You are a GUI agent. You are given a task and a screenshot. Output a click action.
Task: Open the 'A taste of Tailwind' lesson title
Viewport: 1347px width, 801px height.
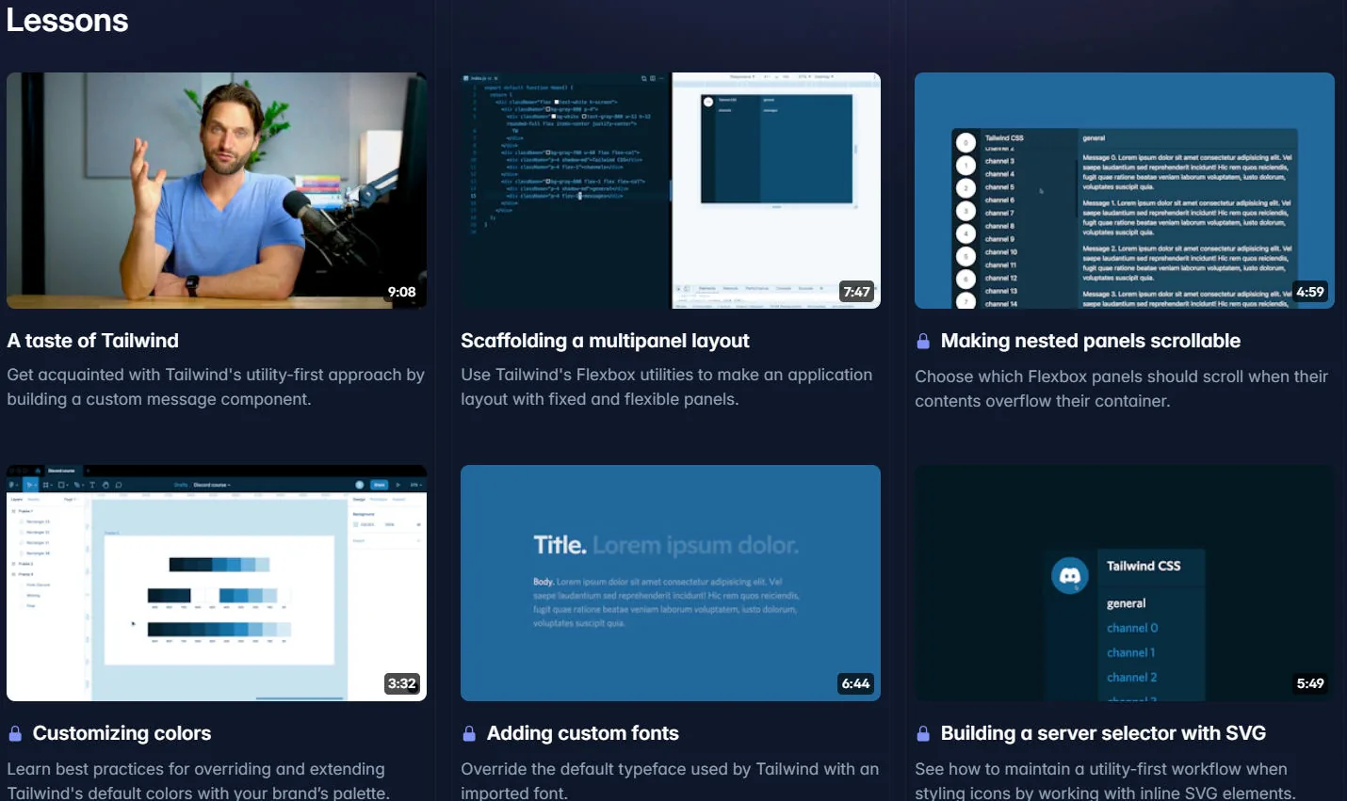tap(92, 341)
